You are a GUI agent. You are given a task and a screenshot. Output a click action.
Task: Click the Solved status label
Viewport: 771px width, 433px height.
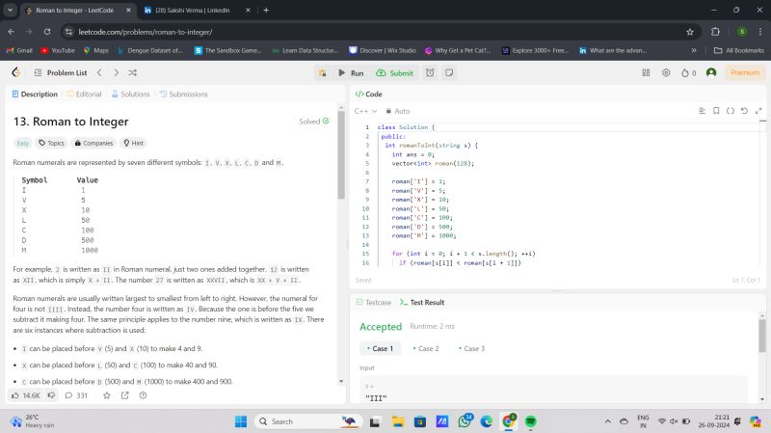314,122
